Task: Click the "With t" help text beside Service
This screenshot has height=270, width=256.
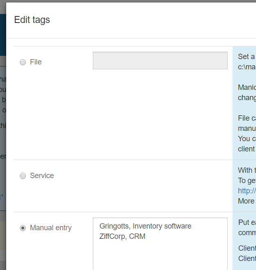Action: coord(247,170)
